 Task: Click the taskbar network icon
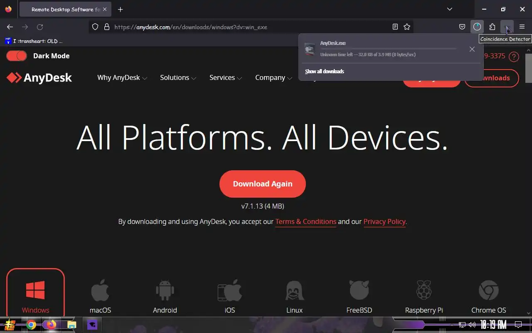point(462,325)
